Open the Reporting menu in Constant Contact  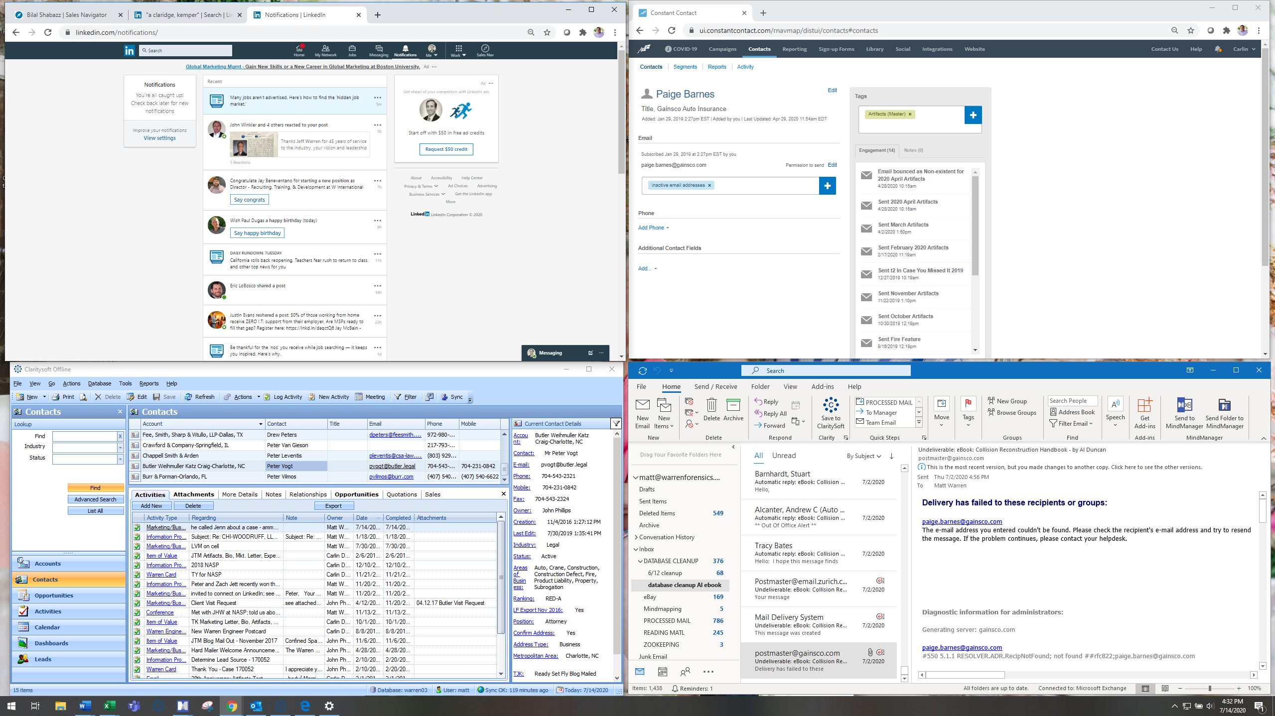tap(794, 49)
